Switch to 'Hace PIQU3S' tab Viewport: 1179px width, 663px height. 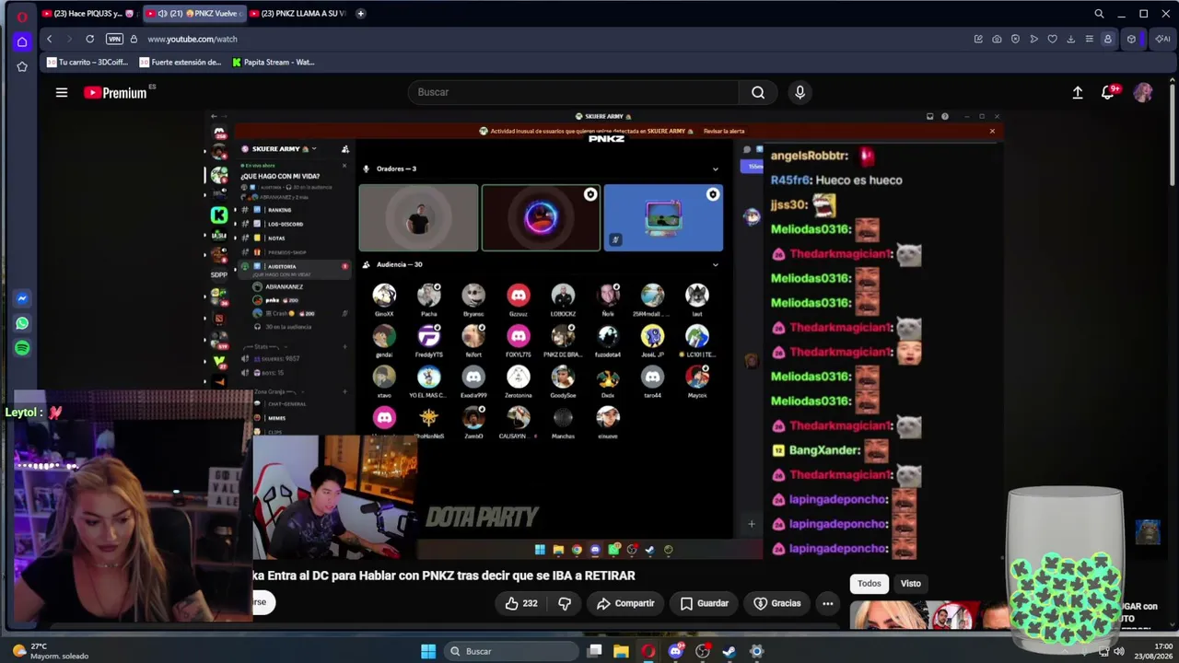pyautogui.click(x=89, y=14)
